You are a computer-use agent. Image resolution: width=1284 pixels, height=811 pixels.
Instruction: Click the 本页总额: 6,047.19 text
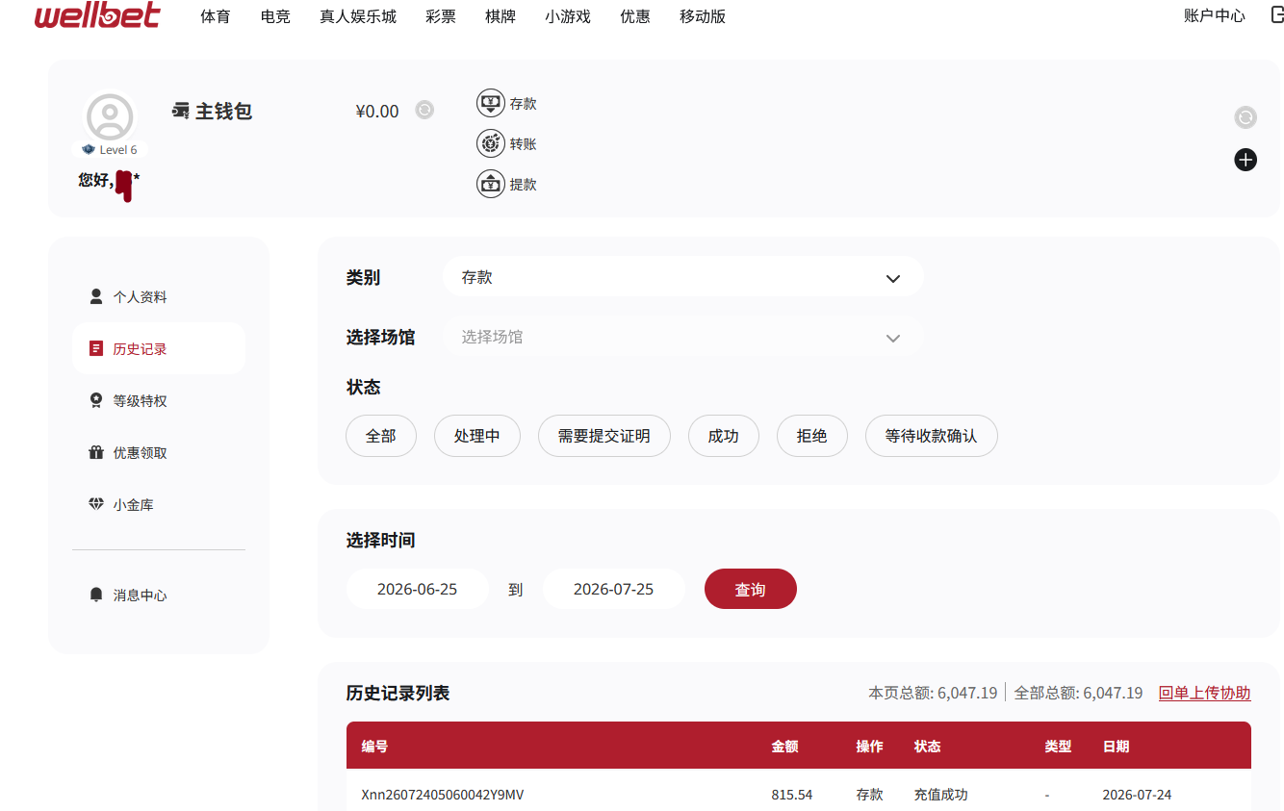coord(934,693)
